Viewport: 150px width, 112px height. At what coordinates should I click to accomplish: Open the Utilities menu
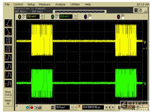pos(75,4)
